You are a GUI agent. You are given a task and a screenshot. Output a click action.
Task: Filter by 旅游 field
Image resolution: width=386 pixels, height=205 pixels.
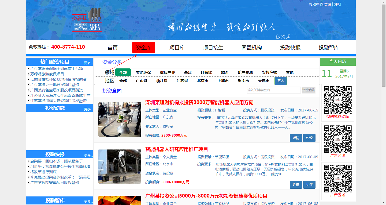(225, 72)
